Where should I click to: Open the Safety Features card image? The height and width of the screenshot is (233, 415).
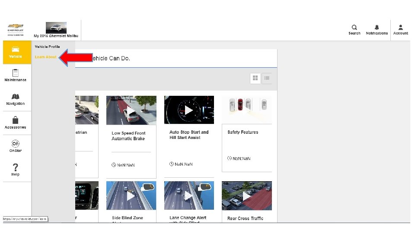(x=247, y=110)
